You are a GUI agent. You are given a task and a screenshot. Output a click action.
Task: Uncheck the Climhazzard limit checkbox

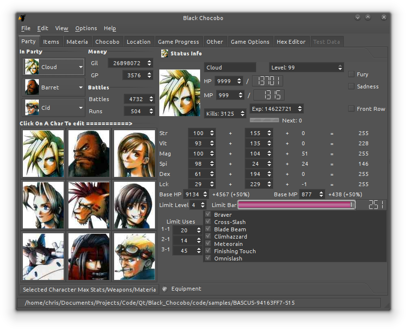(x=208, y=236)
